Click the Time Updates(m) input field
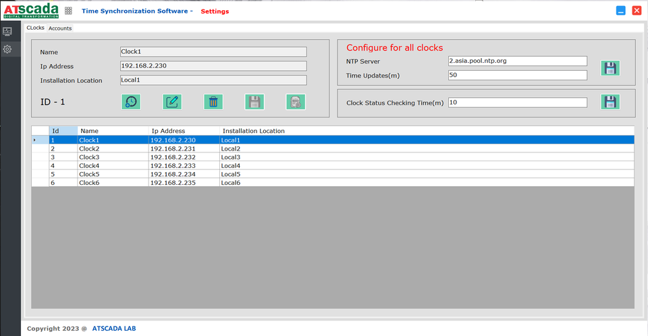Viewport: 648px width, 336px height. pos(517,75)
